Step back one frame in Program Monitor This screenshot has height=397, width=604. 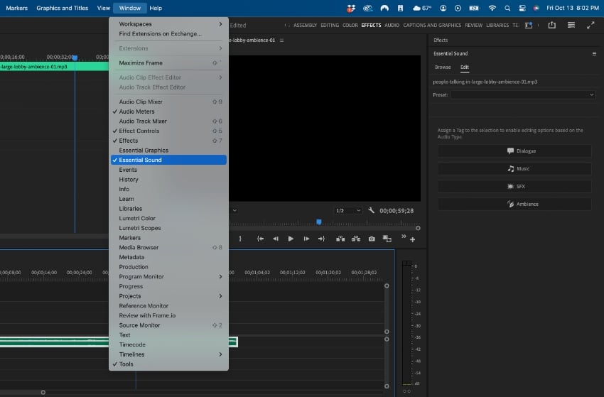click(x=276, y=239)
